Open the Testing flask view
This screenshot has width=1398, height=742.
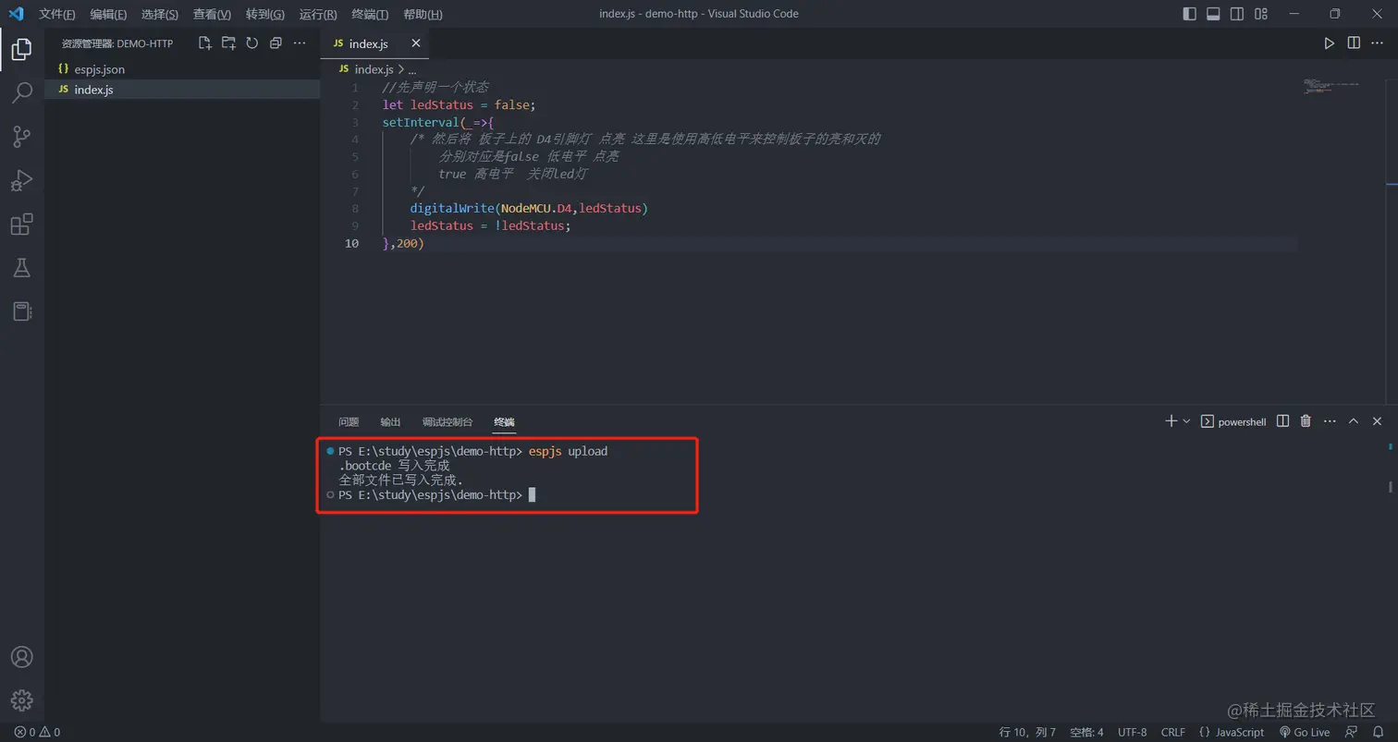(x=21, y=268)
